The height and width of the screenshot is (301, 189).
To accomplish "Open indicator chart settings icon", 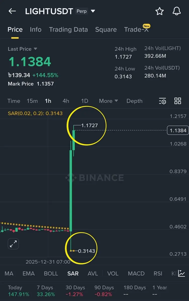I will coord(181,273).
